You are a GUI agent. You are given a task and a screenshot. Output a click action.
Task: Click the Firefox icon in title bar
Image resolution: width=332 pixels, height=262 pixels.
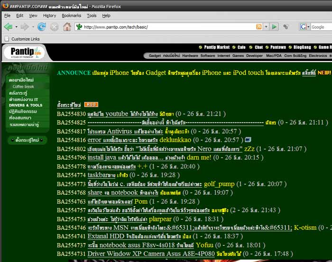tap(5, 6)
